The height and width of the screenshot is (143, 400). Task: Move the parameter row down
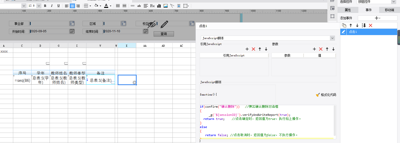tap(333, 49)
